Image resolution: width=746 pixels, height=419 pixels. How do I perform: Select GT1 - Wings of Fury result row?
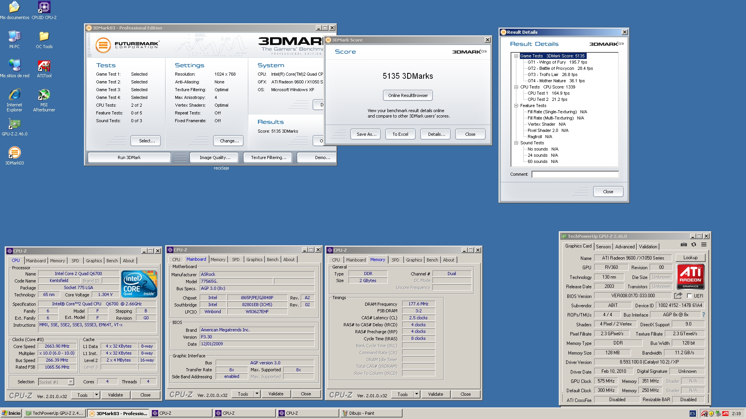click(x=557, y=62)
